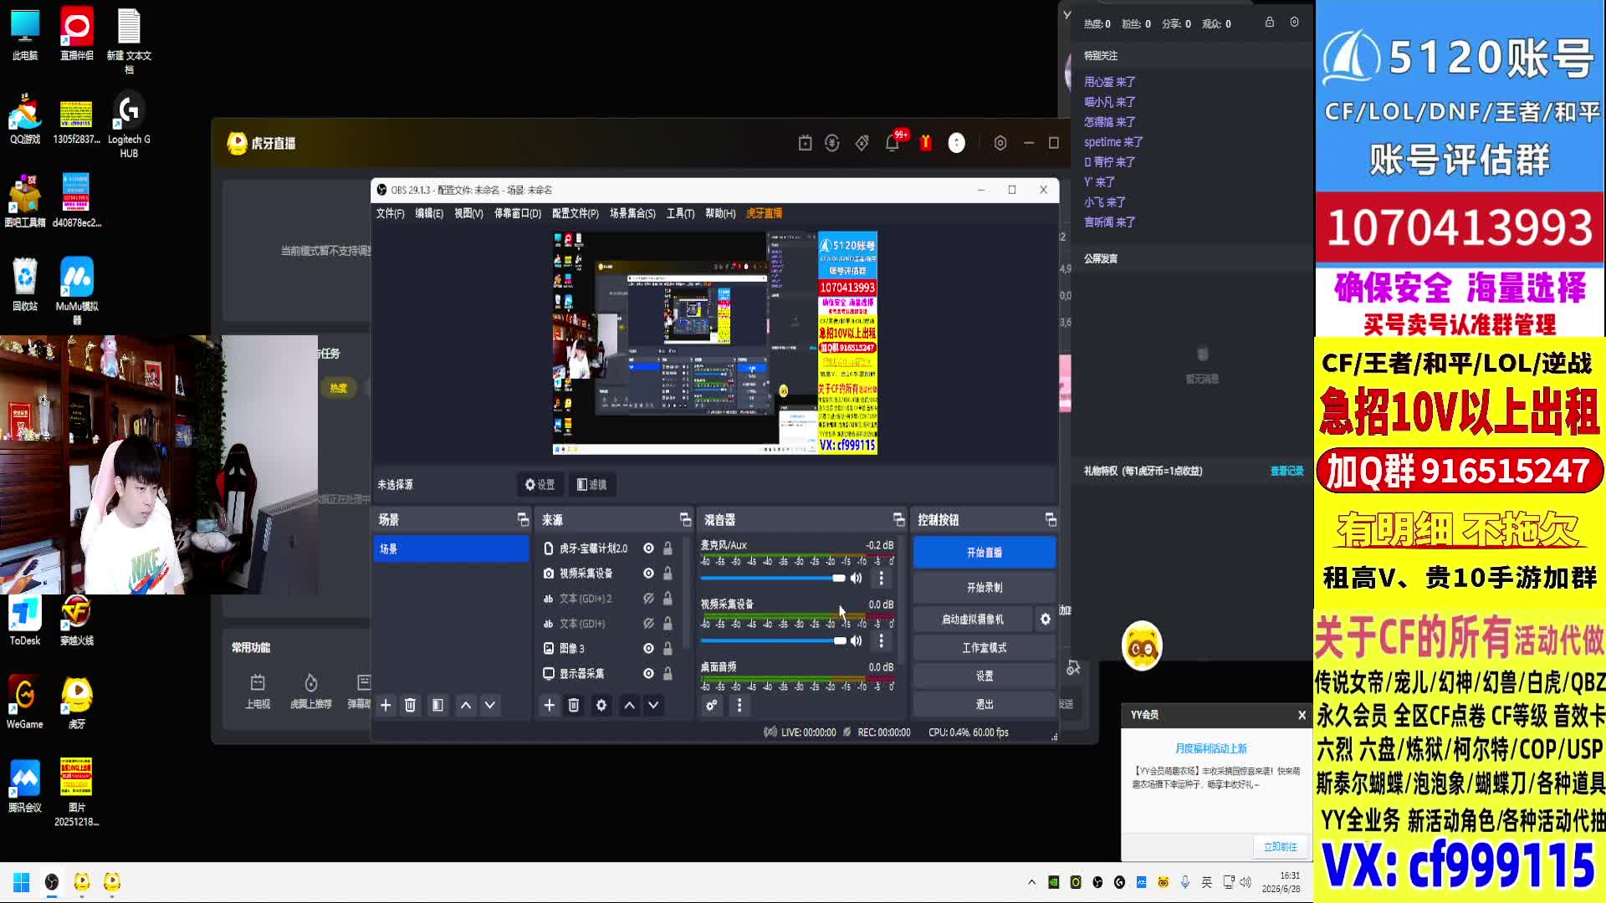Open the Huya coin earnings icon
This screenshot has height=903, width=1606.
tap(832, 143)
